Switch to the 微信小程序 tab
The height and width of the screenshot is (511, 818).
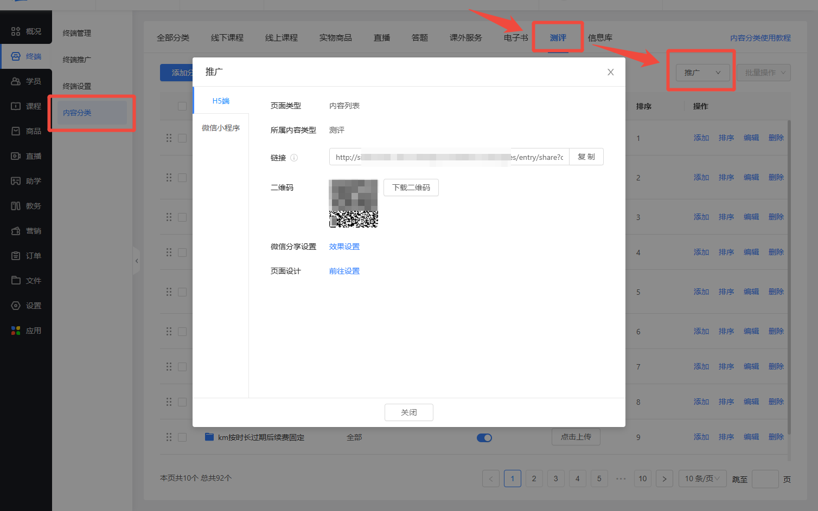[x=221, y=128]
